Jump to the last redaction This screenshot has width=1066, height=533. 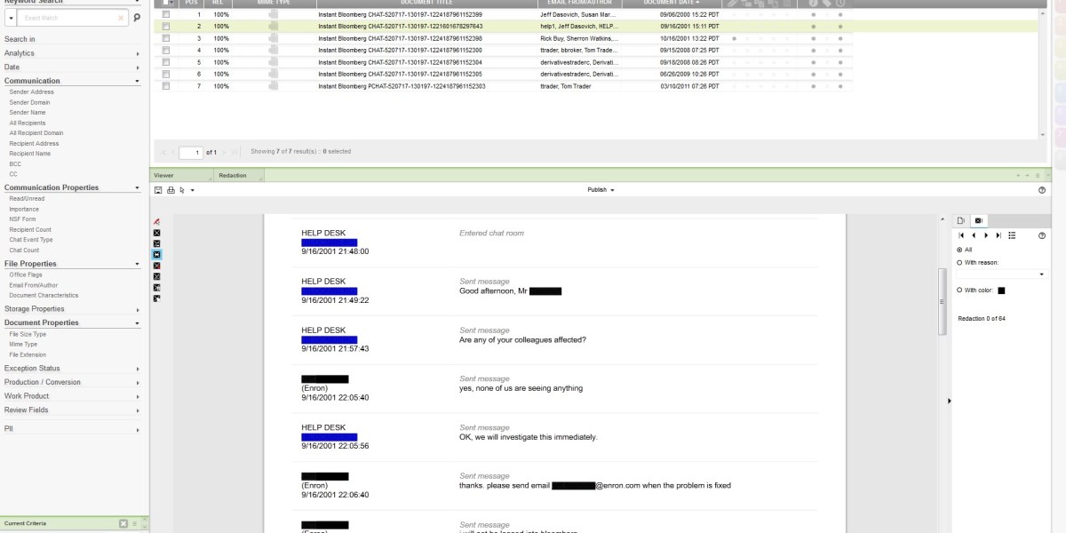998,235
